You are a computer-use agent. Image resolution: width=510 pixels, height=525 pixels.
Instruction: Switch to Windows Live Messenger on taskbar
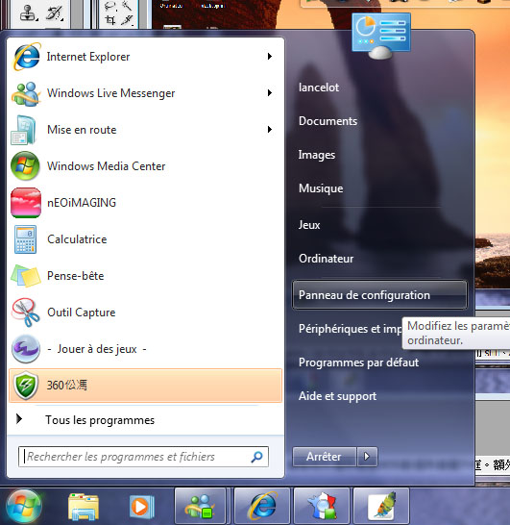pyautogui.click(x=200, y=507)
